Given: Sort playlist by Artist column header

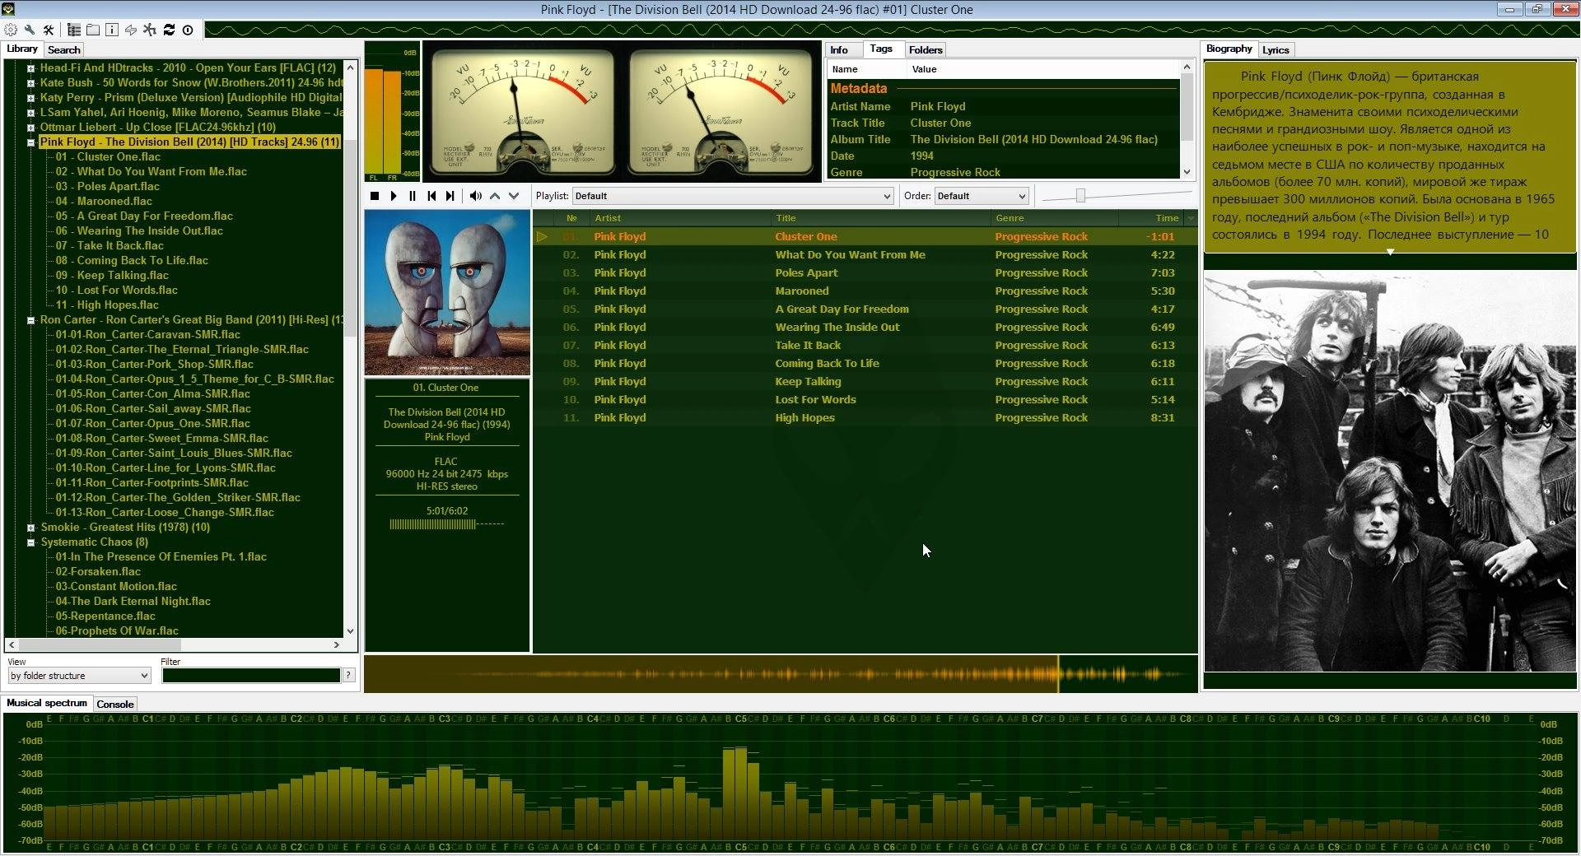Looking at the screenshot, I should click(x=681, y=218).
